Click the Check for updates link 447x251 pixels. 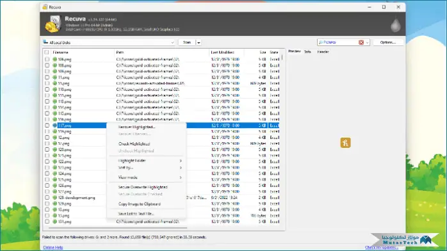point(382,247)
